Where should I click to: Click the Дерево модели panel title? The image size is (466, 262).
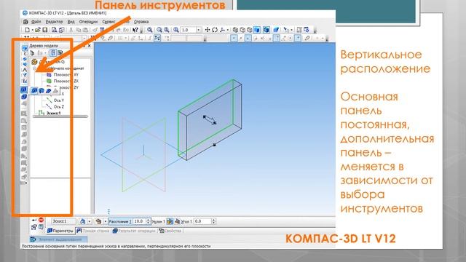tap(44, 46)
